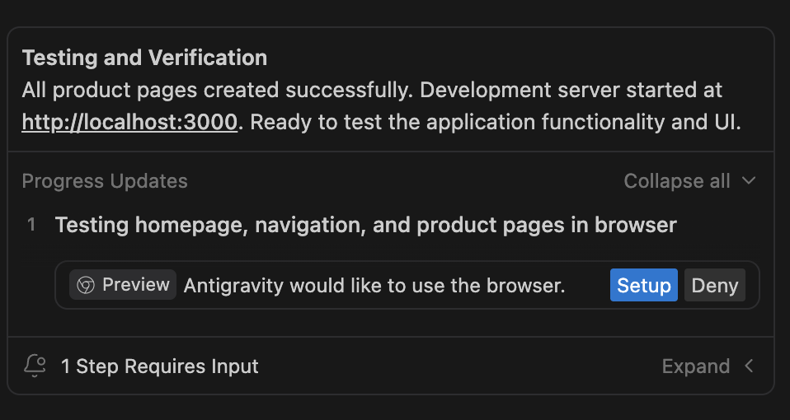This screenshot has height=420, width=790.
Task: Click the notification bell icon
Action: tap(35, 366)
